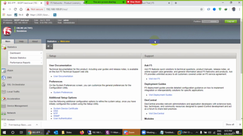The height and width of the screenshot is (136, 243).
Task: Open the DNS sidebar icon
Action: (3, 77)
